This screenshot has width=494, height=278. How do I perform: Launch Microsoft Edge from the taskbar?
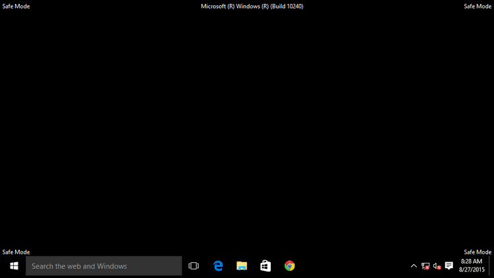tap(218, 266)
